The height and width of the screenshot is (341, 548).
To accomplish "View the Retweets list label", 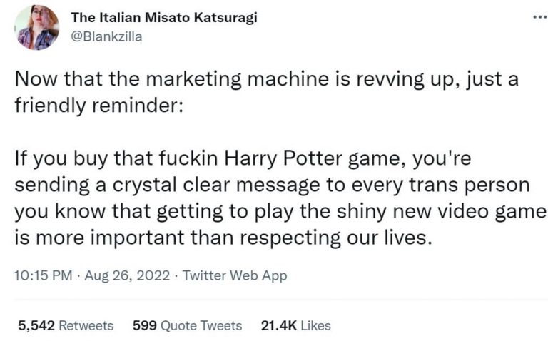I will click(86, 325).
